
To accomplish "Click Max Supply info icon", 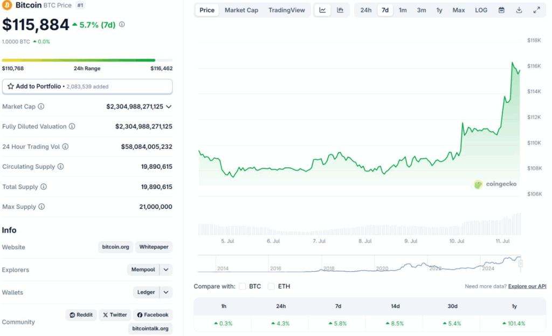I will click(42, 207).
